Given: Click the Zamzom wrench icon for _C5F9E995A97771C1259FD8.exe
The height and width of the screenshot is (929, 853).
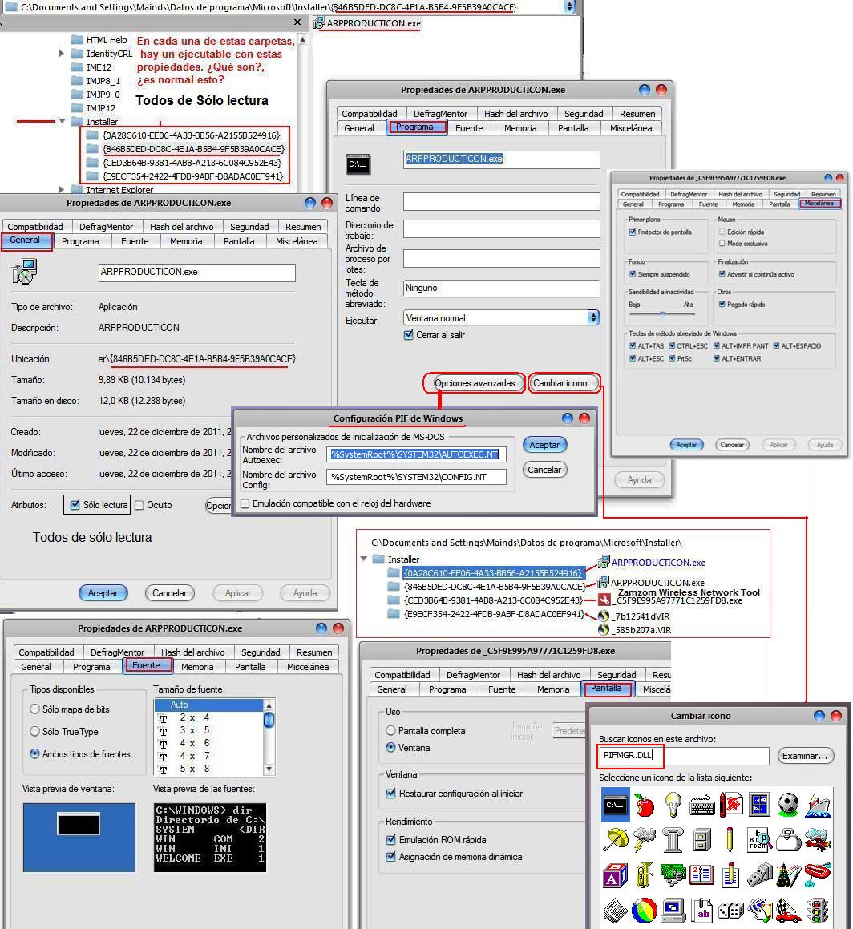Looking at the screenshot, I should click(x=604, y=600).
